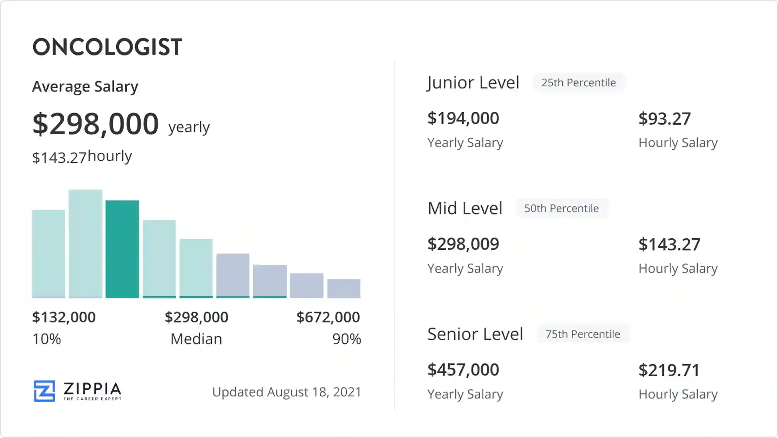Select the dark green highlighted histogram bar
Viewport: 778px width, 438px height.
point(122,249)
